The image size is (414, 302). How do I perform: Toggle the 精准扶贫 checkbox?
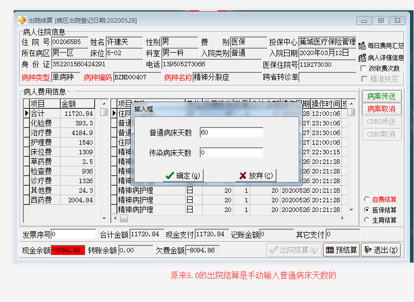point(364,79)
